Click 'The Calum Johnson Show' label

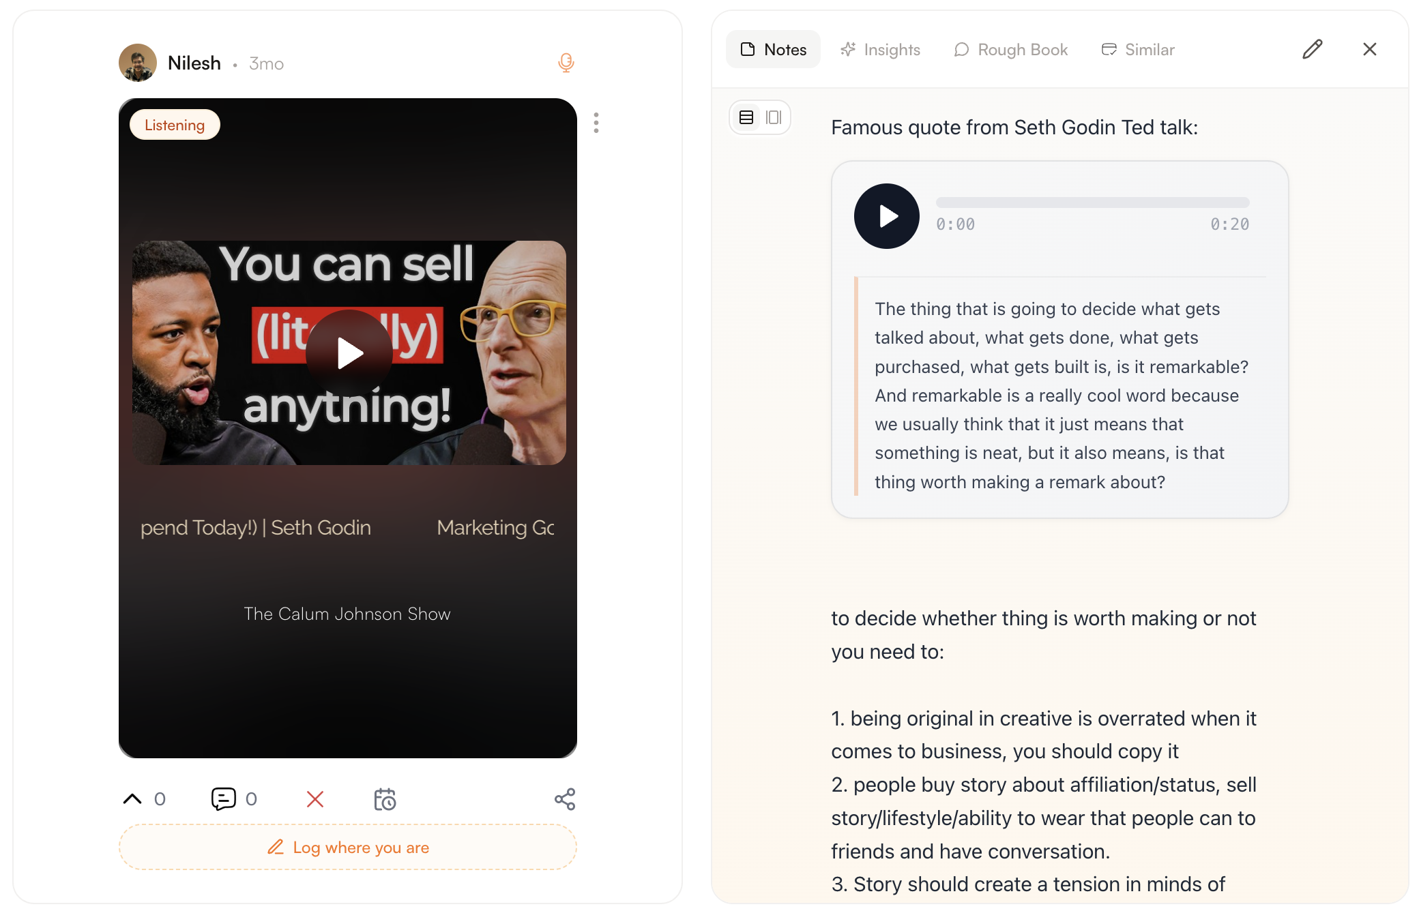click(x=347, y=614)
